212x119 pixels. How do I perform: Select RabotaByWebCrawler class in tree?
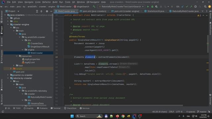point(41,97)
